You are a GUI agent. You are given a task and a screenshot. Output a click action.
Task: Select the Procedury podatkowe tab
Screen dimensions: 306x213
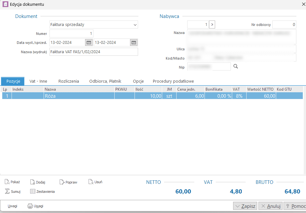(x=173, y=81)
